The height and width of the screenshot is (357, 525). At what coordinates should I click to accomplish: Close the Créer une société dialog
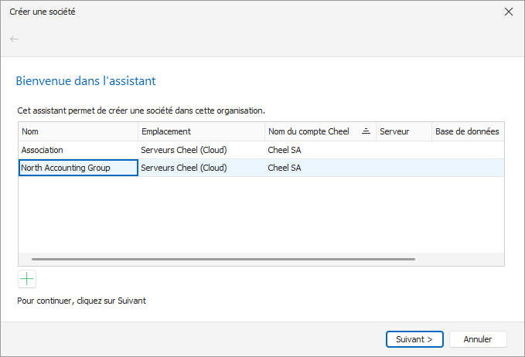coord(509,12)
